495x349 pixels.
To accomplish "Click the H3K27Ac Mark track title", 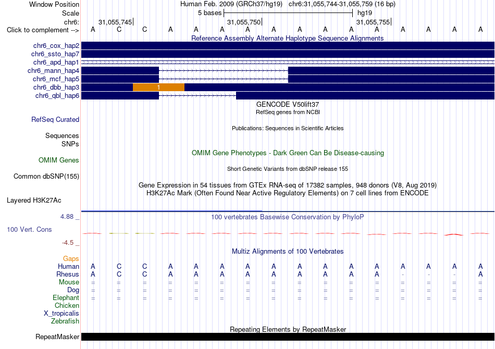I will (x=288, y=193).
